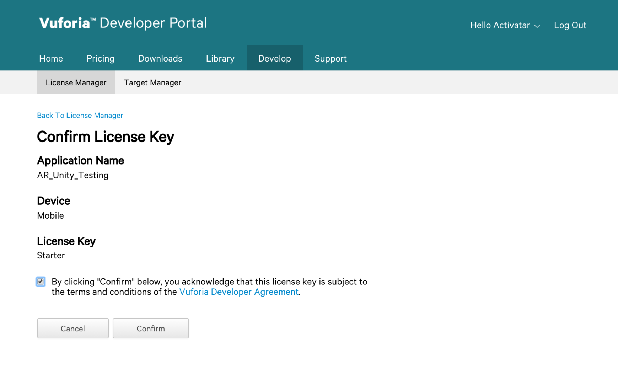The height and width of the screenshot is (384, 618).
Task: Select the AR_Unity_Testing application name text
Action: click(x=73, y=175)
